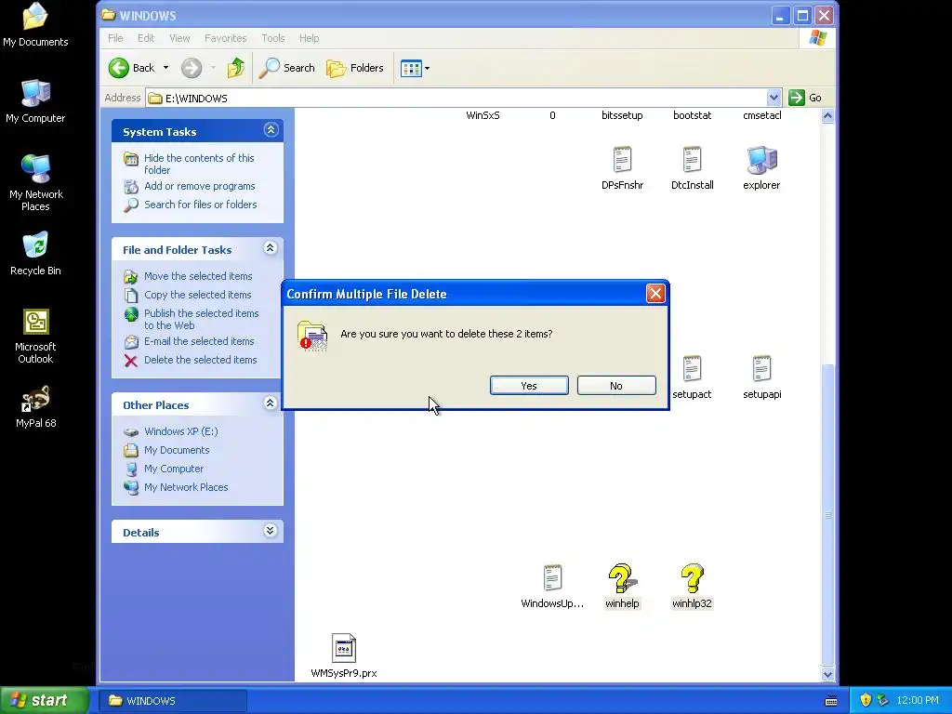Confirm deletion with Yes button

pos(529,386)
